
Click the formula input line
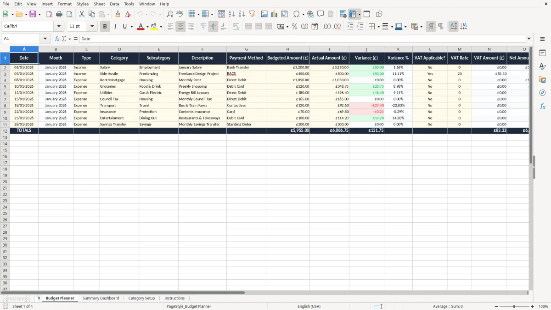(303, 39)
